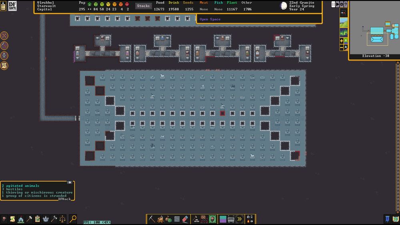Open game settings gear icon

pyautogui.click(x=342, y=4)
